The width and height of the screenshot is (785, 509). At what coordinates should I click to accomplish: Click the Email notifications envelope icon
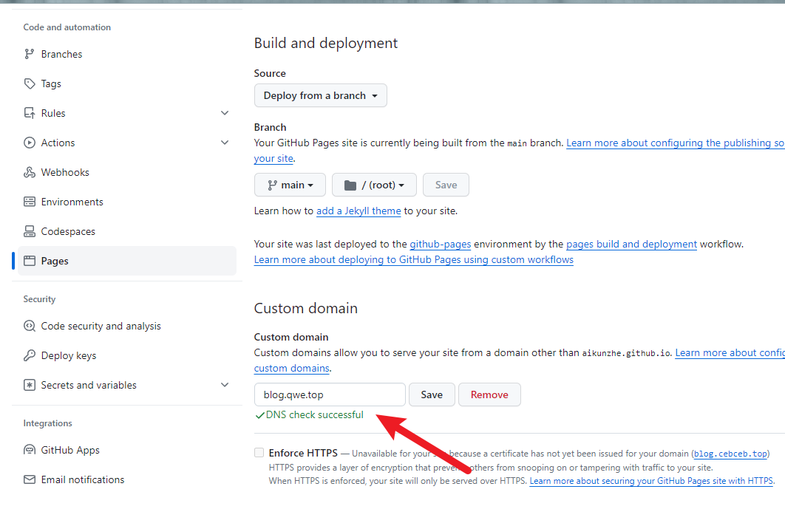click(x=30, y=479)
